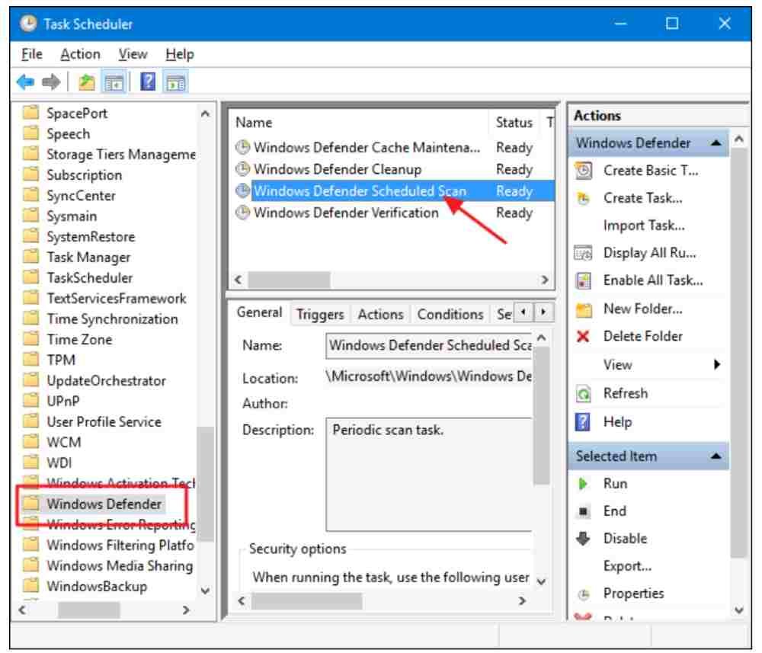Click the Status column header

point(514,123)
